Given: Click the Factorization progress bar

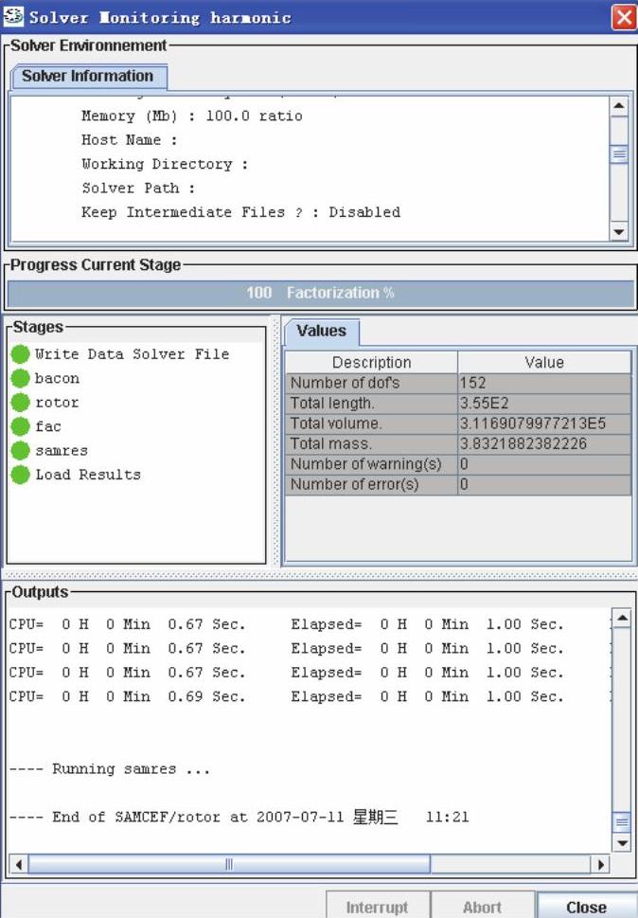Looking at the screenshot, I should [320, 294].
